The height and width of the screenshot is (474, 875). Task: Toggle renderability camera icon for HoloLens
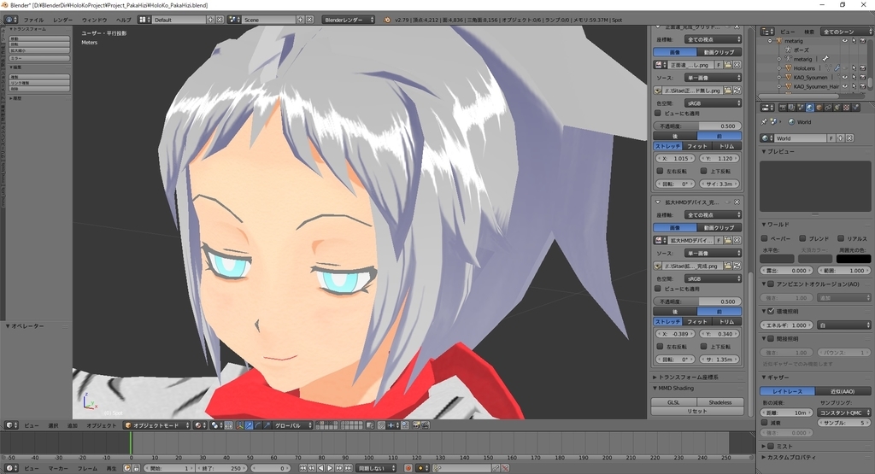pyautogui.click(x=863, y=68)
